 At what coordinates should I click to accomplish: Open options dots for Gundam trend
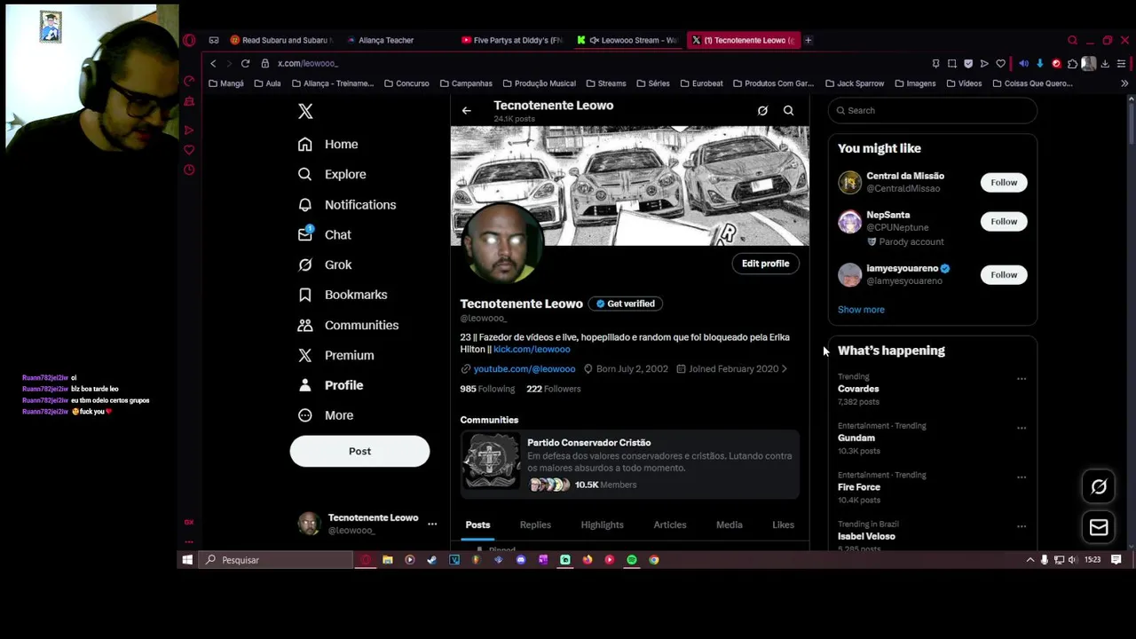(x=1022, y=428)
